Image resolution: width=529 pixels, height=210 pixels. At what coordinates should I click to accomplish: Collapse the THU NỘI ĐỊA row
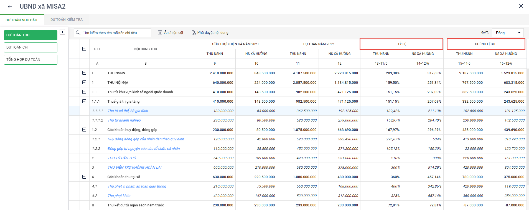(84, 82)
